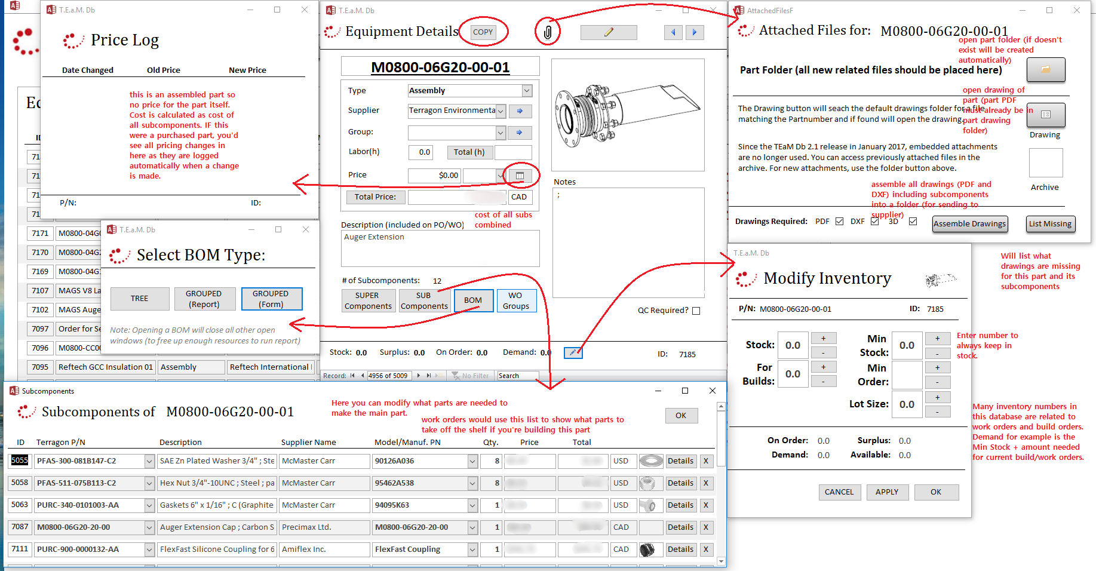This screenshot has height=571, width=1096.
Task: Expand part number dropdown for PFAS-511-075B113-C2
Action: click(x=149, y=483)
